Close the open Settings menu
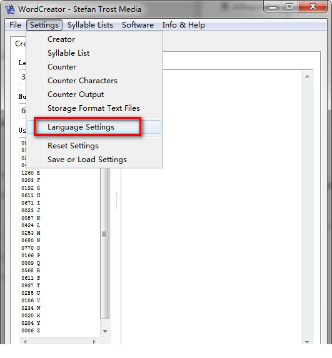This screenshot has width=332, height=358. tap(44, 25)
